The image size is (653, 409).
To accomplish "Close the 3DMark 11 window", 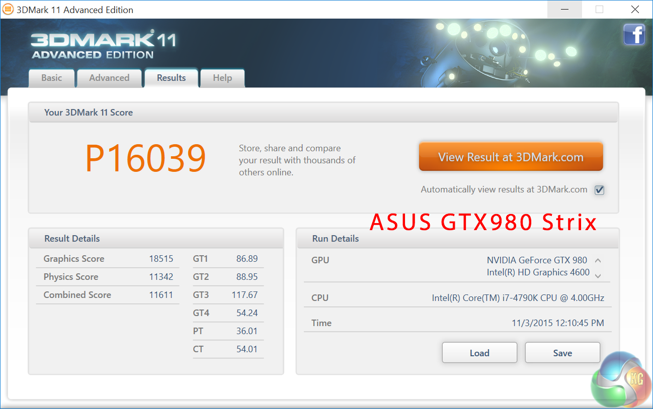I will click(635, 10).
